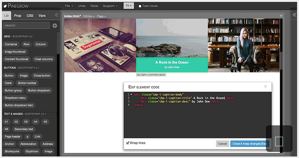Image resolution: width=299 pixels, height=158 pixels.
Task: Select the Anchor component
Action: tap(10, 144)
